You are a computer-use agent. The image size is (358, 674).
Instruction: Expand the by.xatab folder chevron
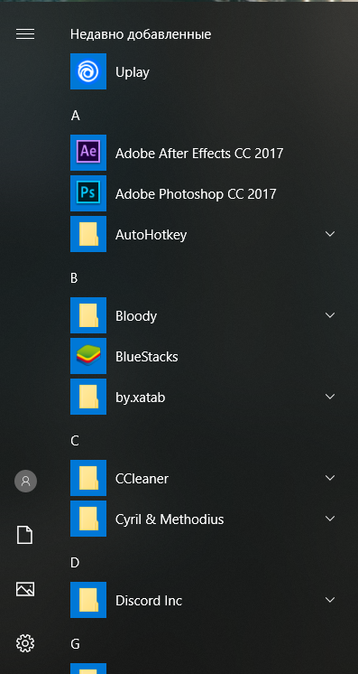click(330, 397)
